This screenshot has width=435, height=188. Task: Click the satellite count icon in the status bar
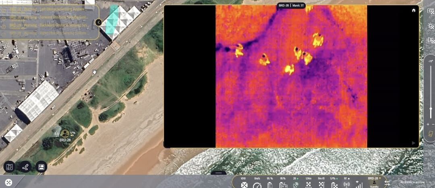click(x=295, y=185)
